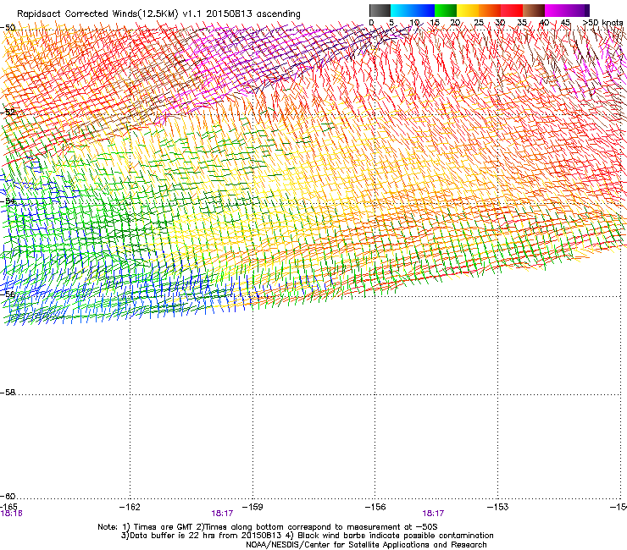
Task: Click the -156 longitude axis label
Action: [375, 507]
